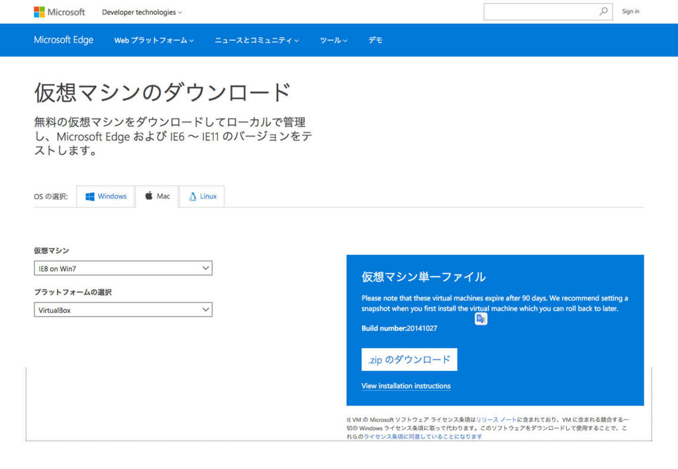This screenshot has height=469, width=678.
Task: Click the Linux penguin icon in OS tabs
Action: [193, 197]
